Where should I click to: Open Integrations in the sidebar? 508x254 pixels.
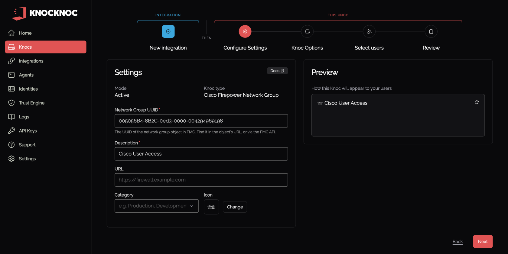point(46,61)
